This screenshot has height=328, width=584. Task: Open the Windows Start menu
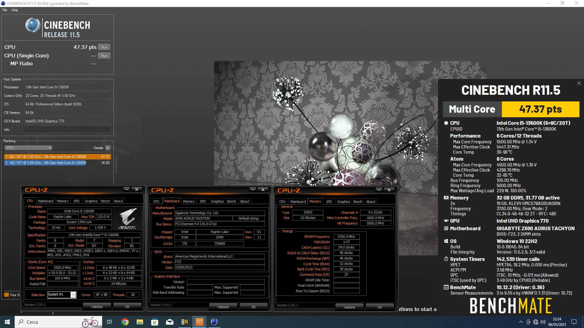point(7,322)
